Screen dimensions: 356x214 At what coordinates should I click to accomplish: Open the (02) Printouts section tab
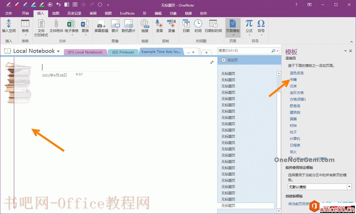click(123, 52)
